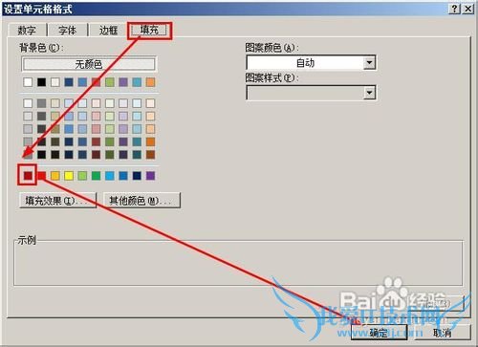Pick bright red in standard colors row

(x=41, y=176)
